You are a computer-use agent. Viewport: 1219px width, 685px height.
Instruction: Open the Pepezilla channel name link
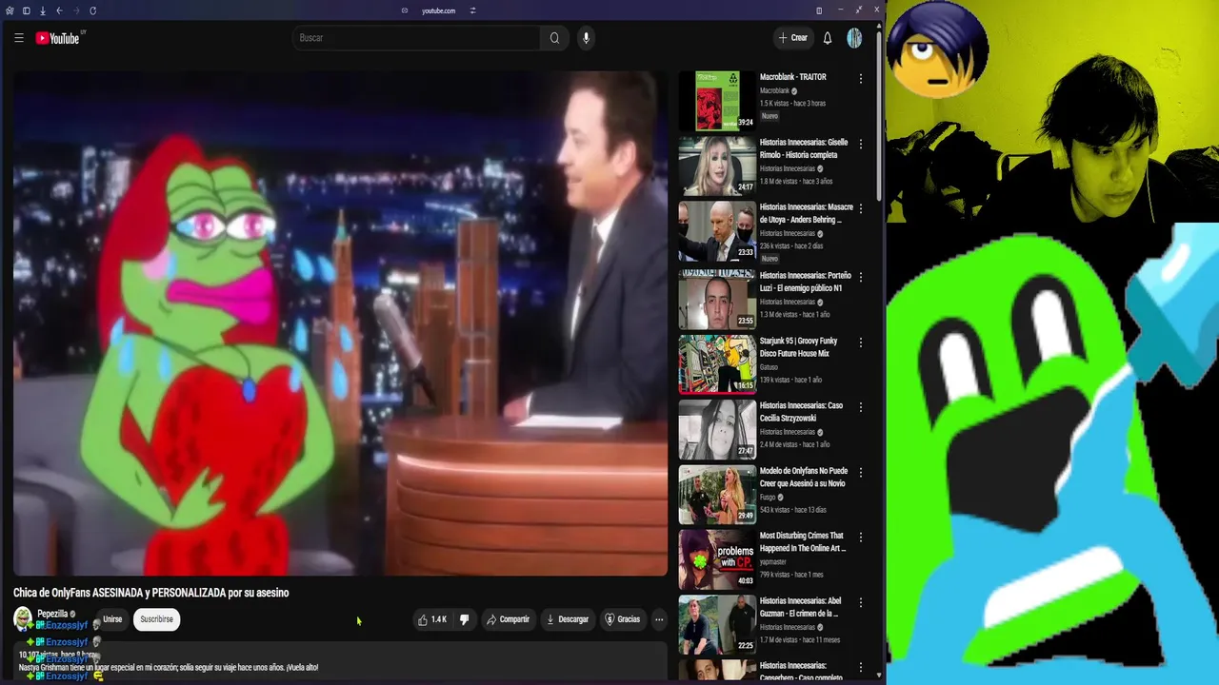52,614
